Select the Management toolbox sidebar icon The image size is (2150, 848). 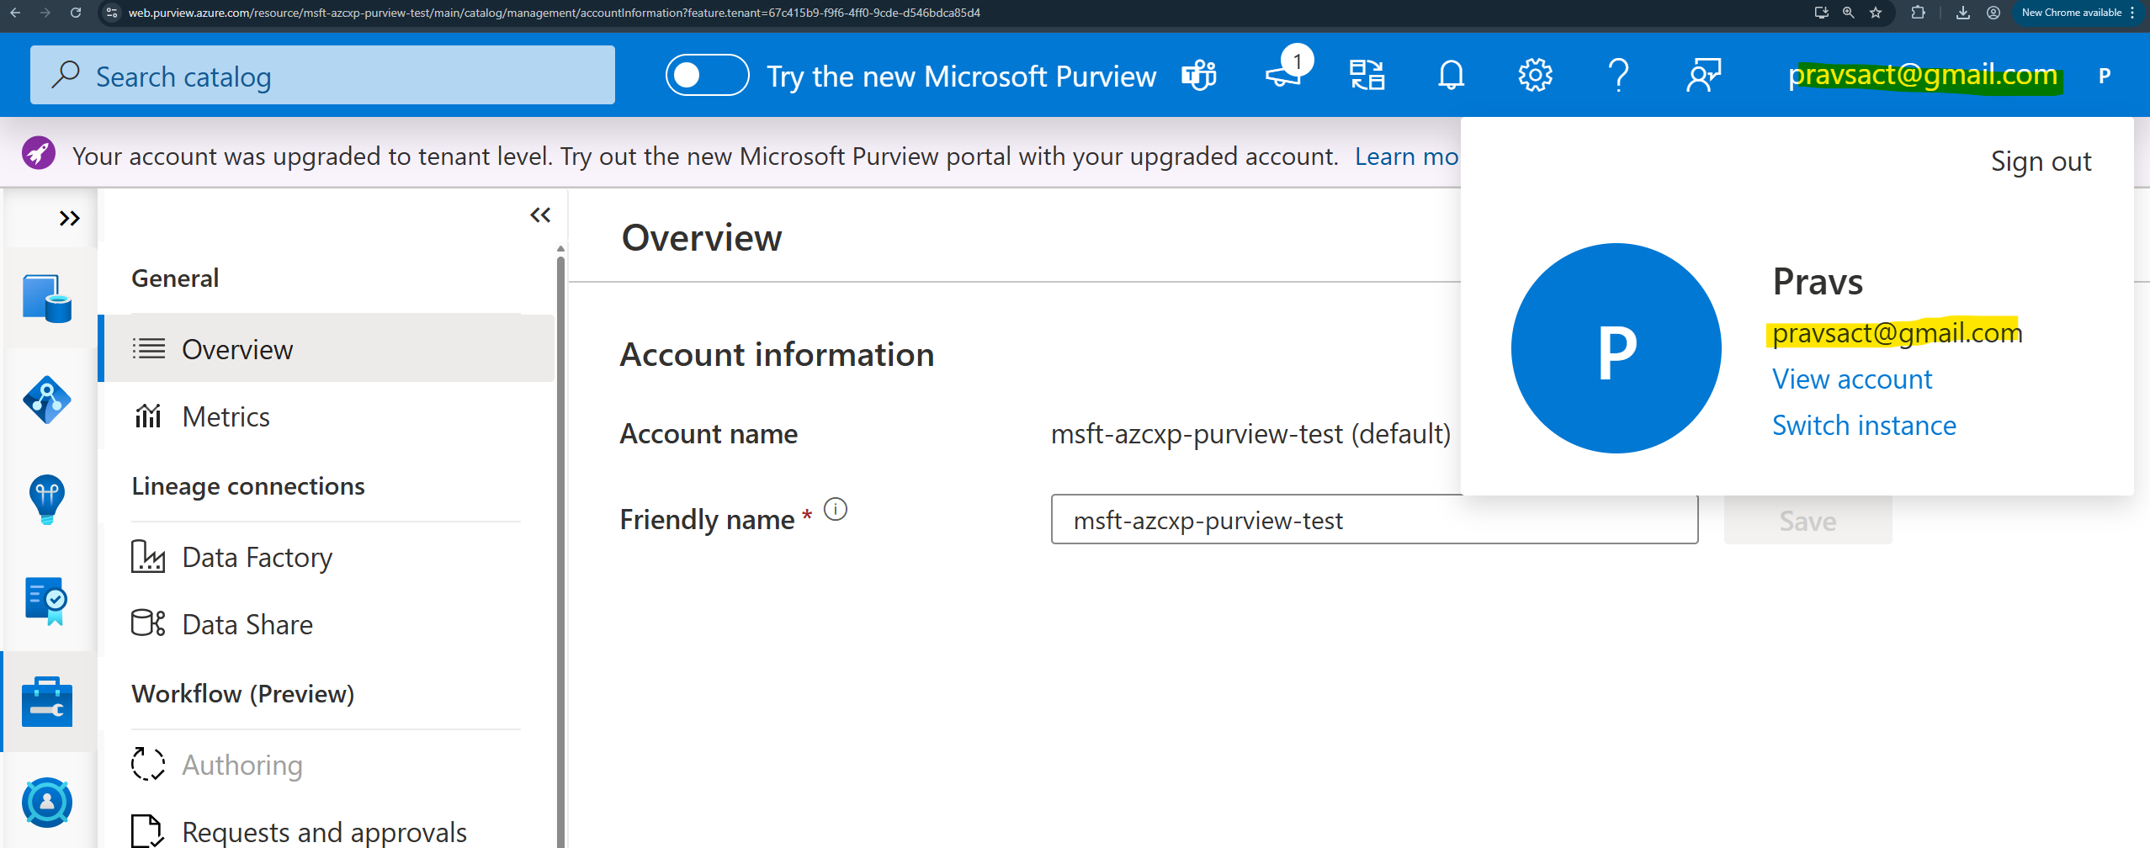[46, 701]
